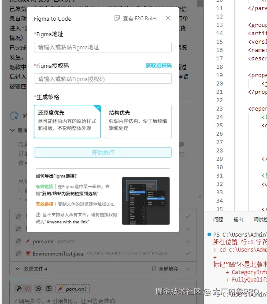267x304 pixels.
Task: Collapse the 变更文件 4 section
Action: 18,269
